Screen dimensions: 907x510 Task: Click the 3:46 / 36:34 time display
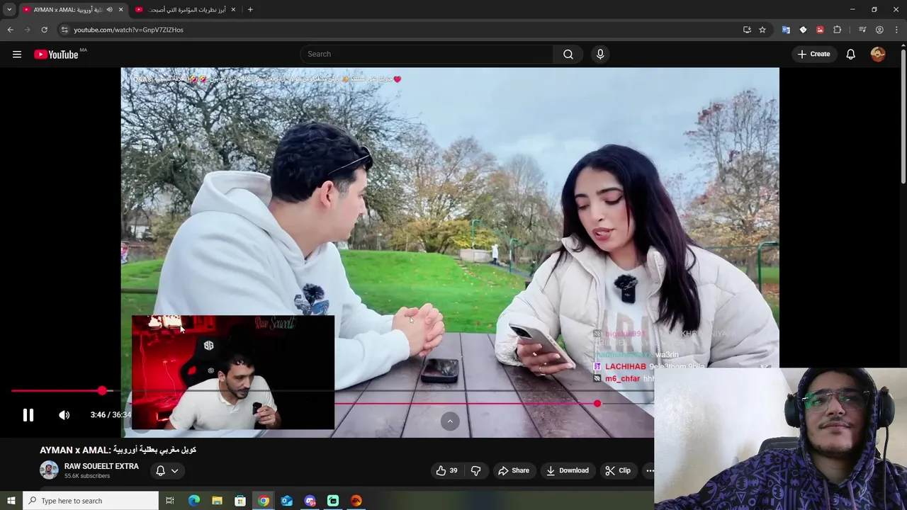click(x=111, y=415)
